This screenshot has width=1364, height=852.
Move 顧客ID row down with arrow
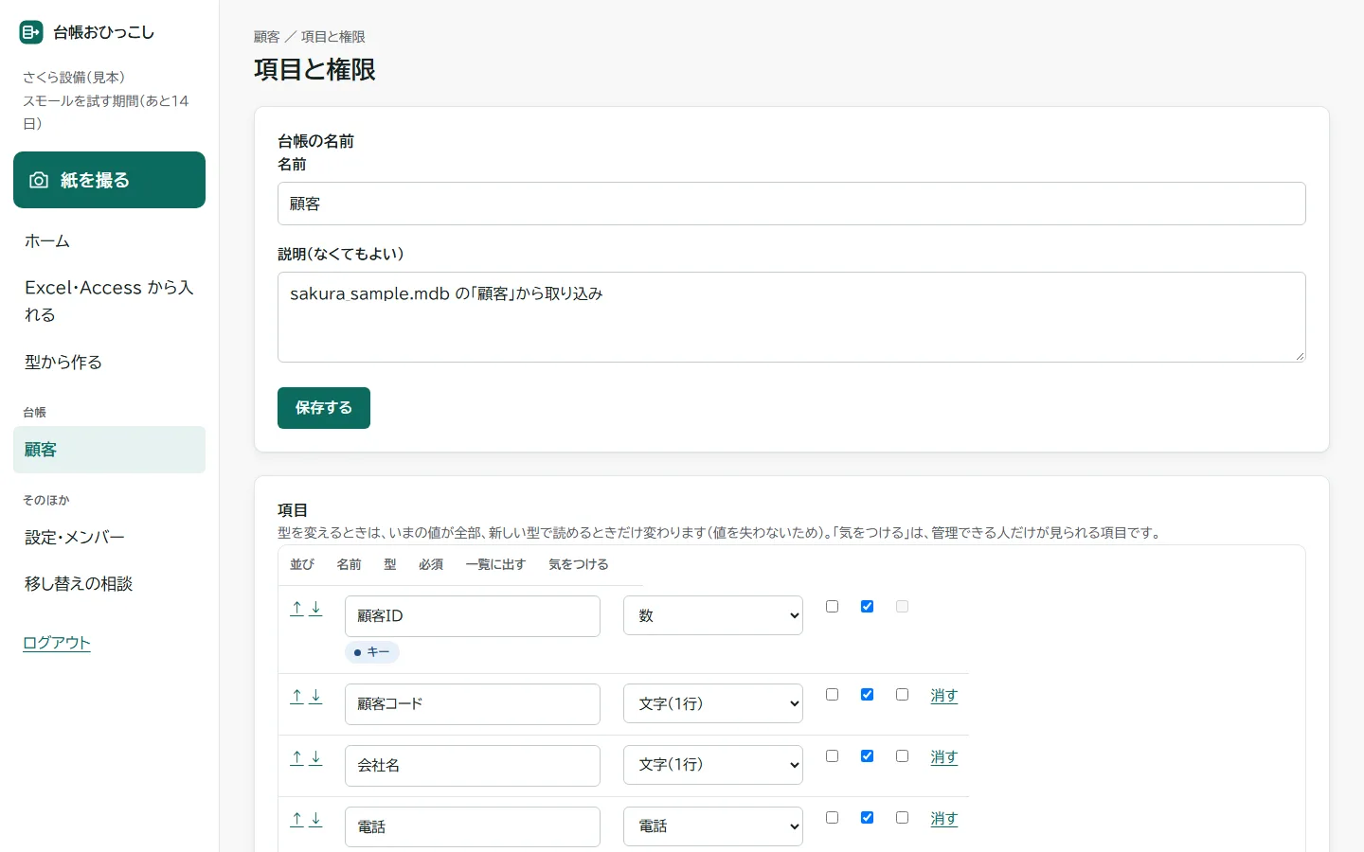point(316,609)
